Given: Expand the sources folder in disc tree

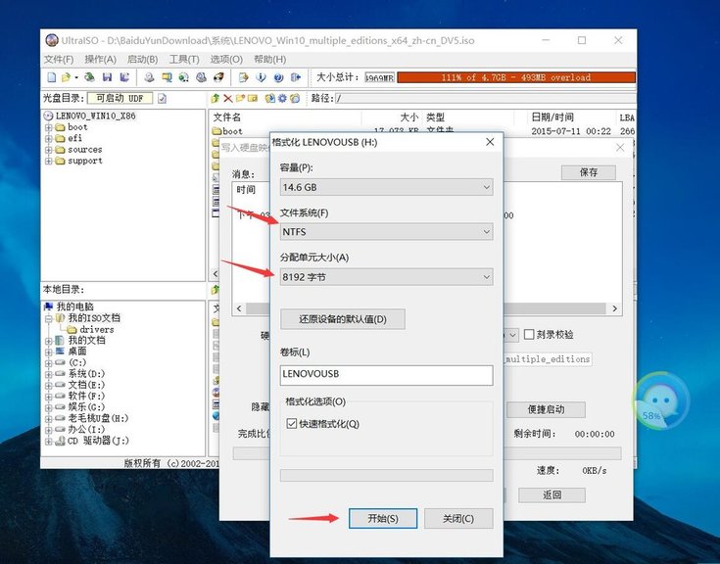Looking at the screenshot, I should pyautogui.click(x=48, y=150).
